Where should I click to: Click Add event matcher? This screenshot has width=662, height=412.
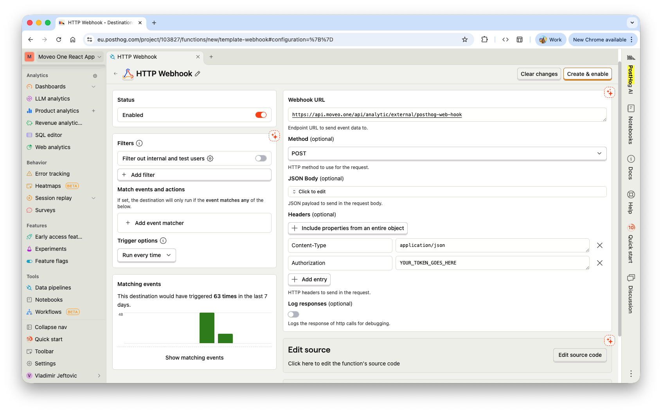pyautogui.click(x=194, y=223)
